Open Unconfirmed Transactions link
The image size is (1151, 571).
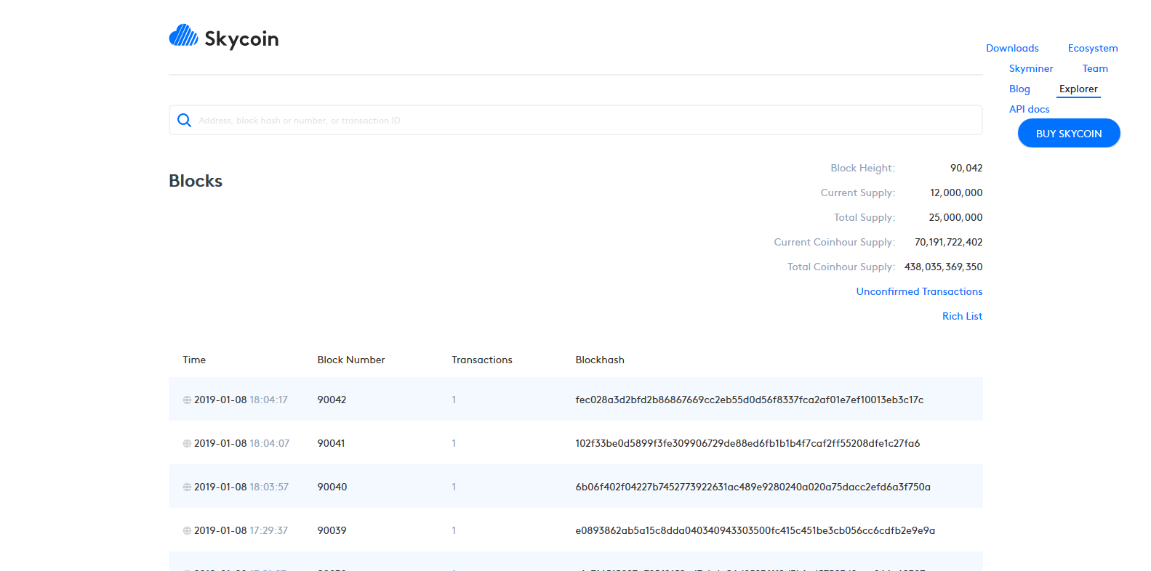pos(919,291)
